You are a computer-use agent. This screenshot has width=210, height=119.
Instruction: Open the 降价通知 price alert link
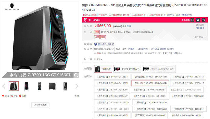tap(127, 26)
